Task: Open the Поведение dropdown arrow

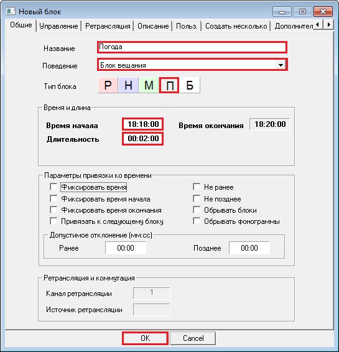Action: (x=281, y=65)
